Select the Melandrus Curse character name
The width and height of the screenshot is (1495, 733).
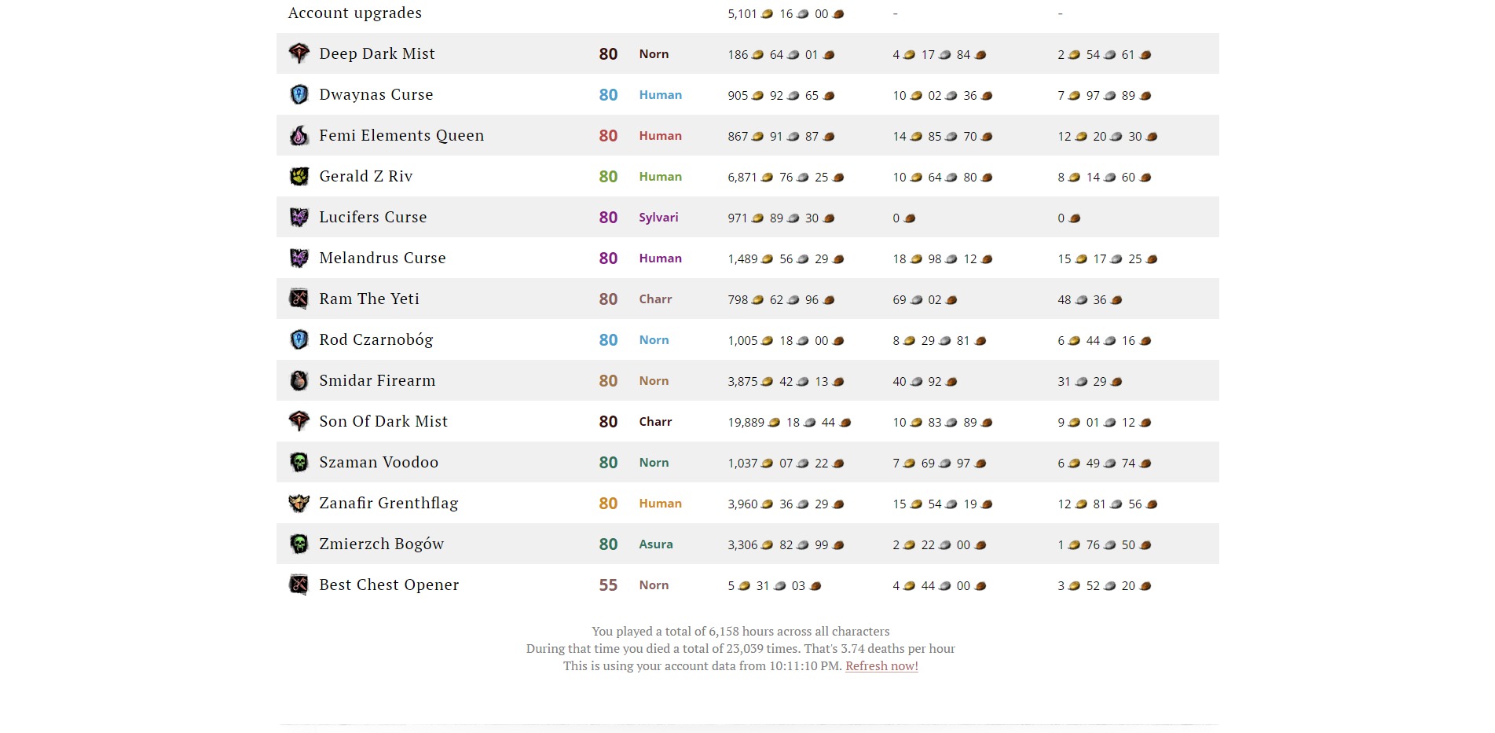coord(383,258)
